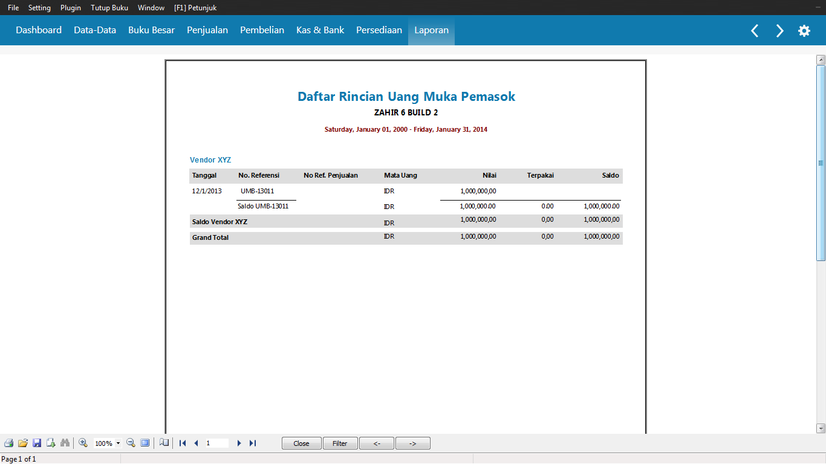The width and height of the screenshot is (826, 464).
Task: Select the Laporan tab
Action: [431, 30]
